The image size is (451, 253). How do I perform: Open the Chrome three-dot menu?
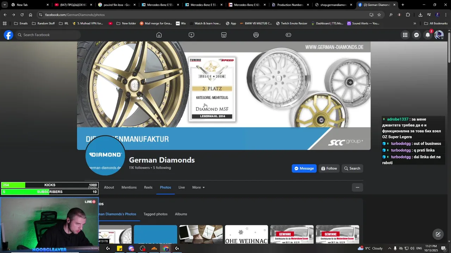pos(446,15)
